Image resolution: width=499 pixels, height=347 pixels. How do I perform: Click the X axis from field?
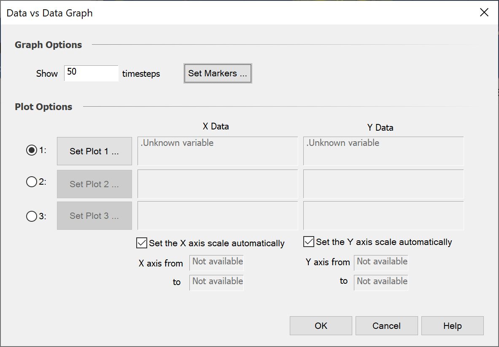(216, 263)
